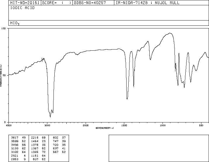Select peak value 3599 in the table
This screenshot has width=209, height=162.
pos(15,141)
